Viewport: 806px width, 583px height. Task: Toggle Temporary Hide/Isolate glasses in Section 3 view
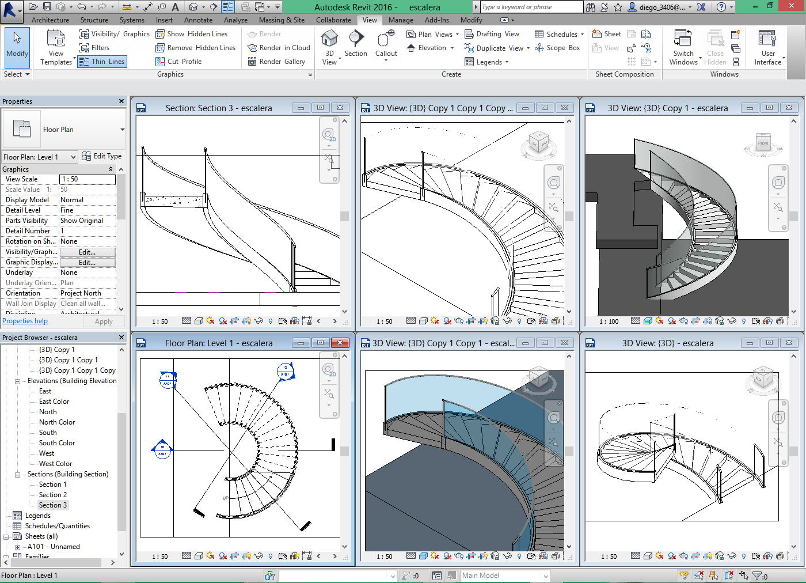pyautogui.click(x=259, y=320)
